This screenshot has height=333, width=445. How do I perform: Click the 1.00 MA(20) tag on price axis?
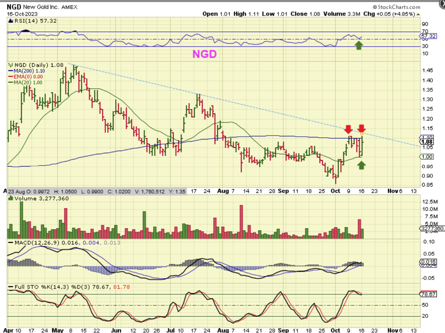(427, 157)
